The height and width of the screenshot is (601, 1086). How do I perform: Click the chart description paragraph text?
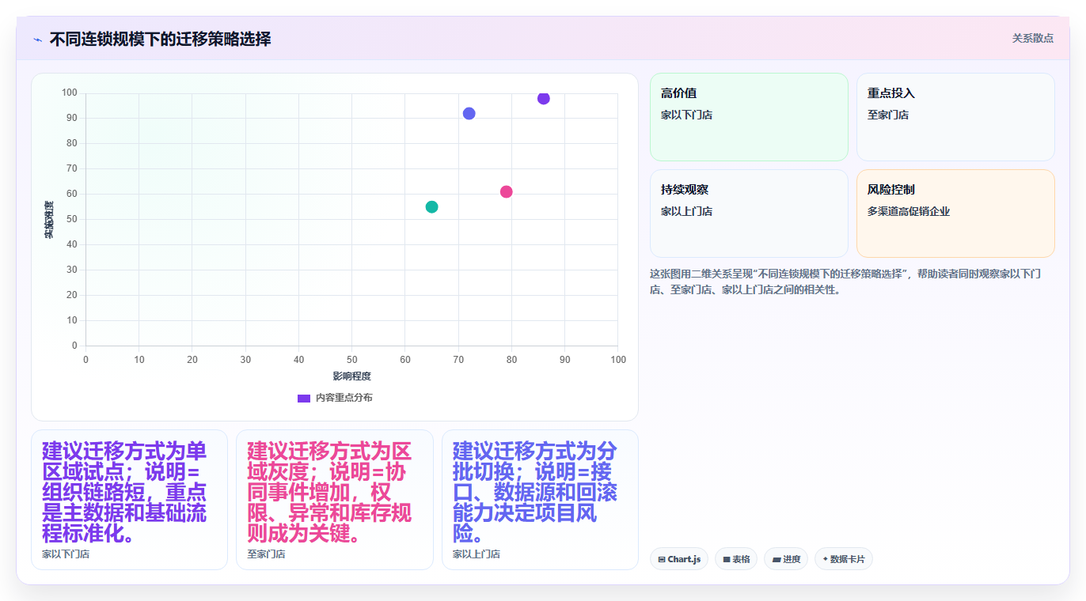[845, 282]
